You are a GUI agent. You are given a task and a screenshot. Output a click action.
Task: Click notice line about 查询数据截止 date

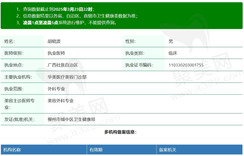coord(55,9)
